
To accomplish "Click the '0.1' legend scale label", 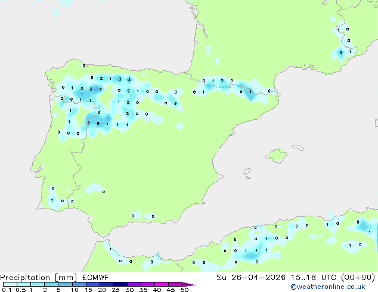I will [x=7, y=290].
